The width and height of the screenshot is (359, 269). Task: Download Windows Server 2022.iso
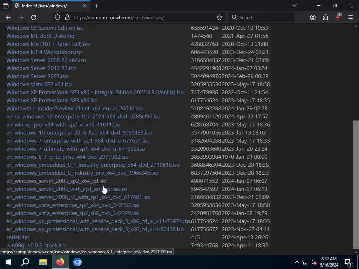[x=37, y=76]
